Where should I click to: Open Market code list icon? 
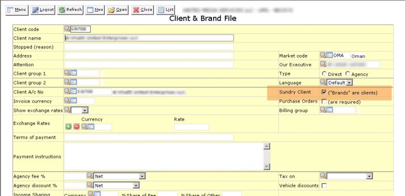[x=330, y=55]
